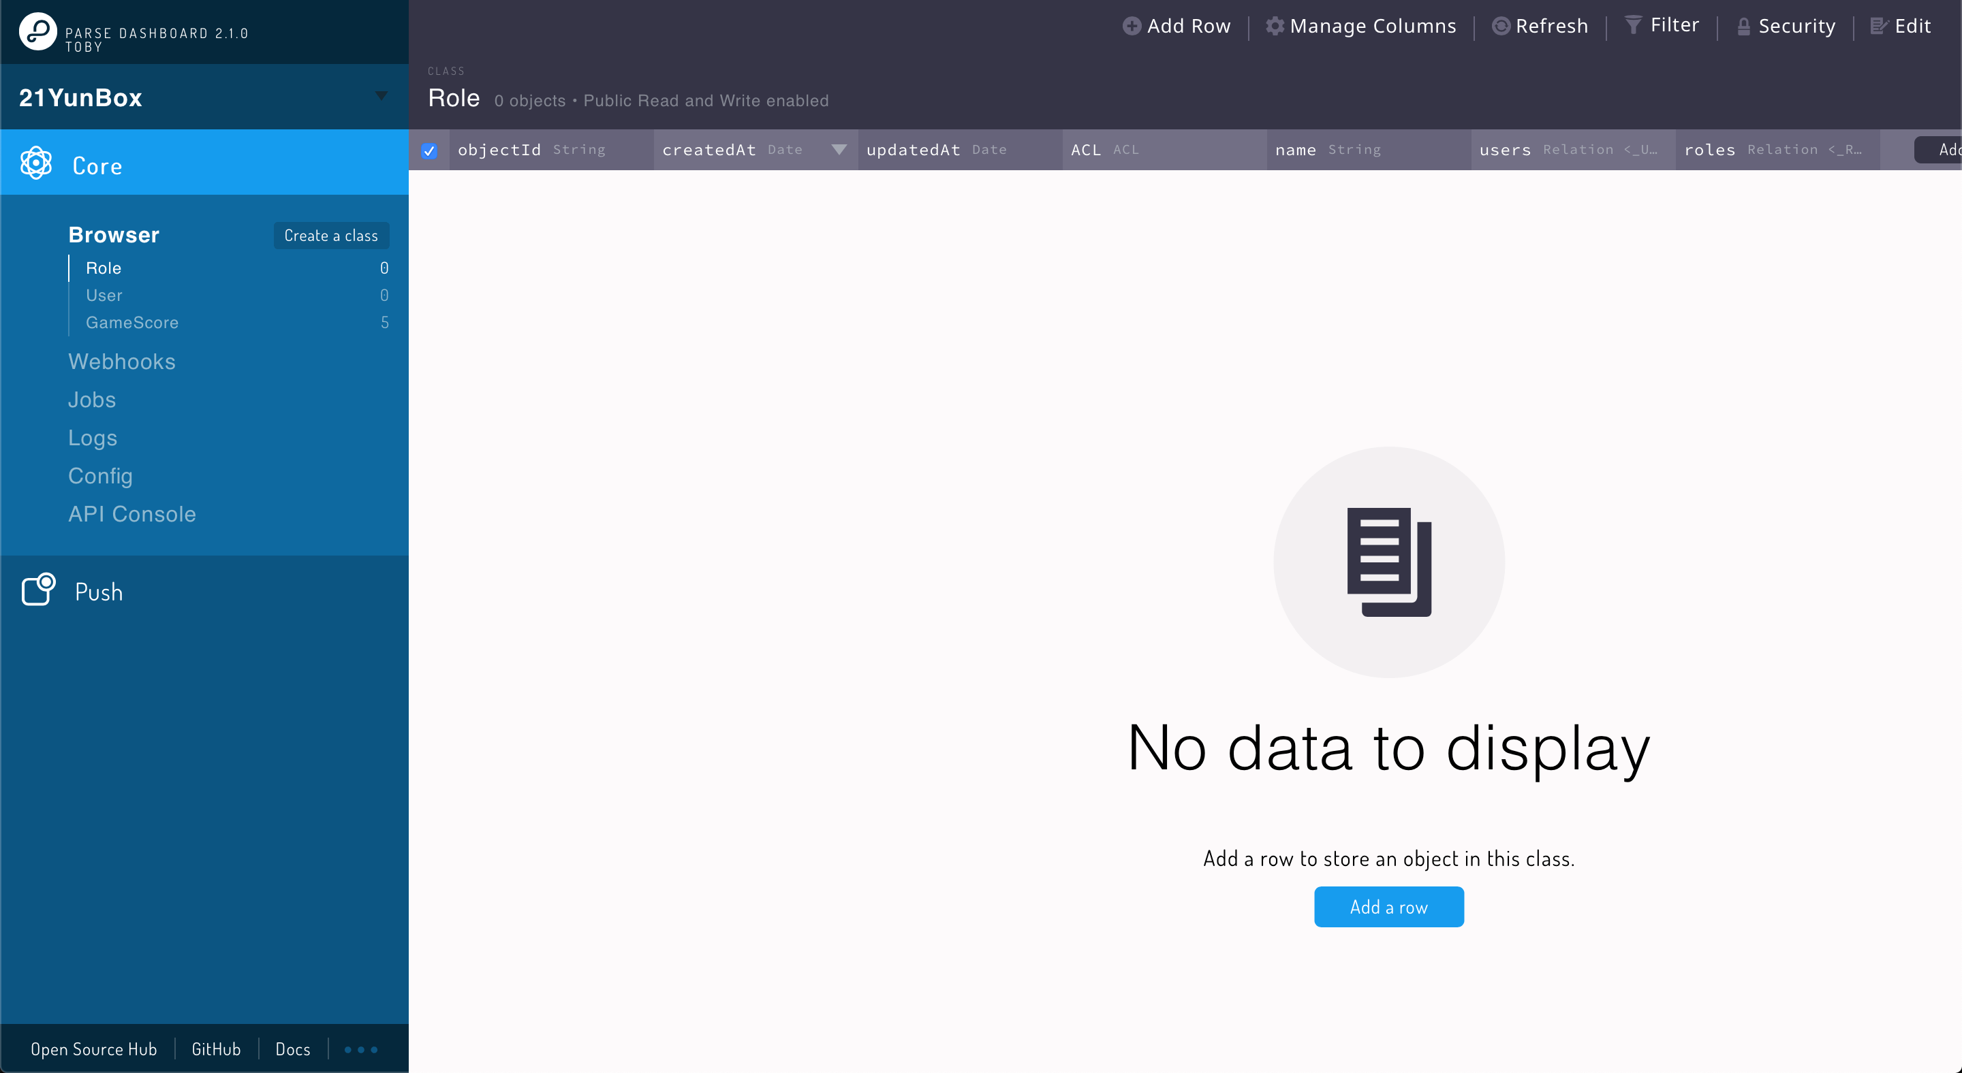Toggle the select-all rows checkbox
The height and width of the screenshot is (1073, 1962).
coord(429,150)
